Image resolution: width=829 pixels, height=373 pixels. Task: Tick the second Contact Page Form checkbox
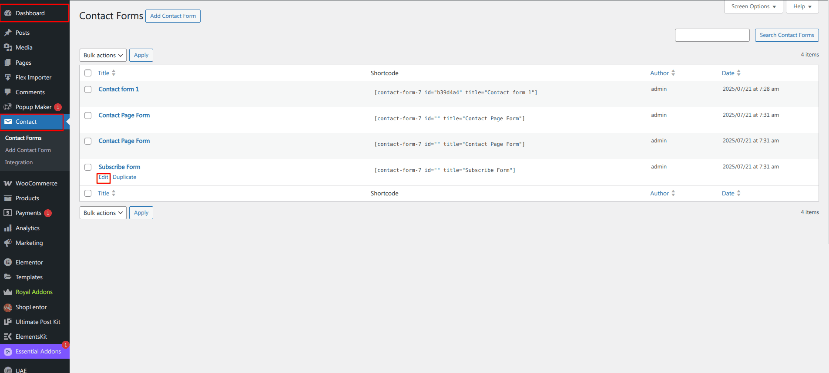click(x=88, y=141)
